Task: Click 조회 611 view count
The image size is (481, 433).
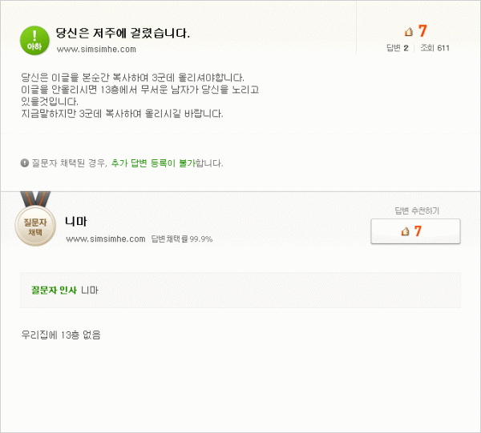Action: [x=435, y=48]
